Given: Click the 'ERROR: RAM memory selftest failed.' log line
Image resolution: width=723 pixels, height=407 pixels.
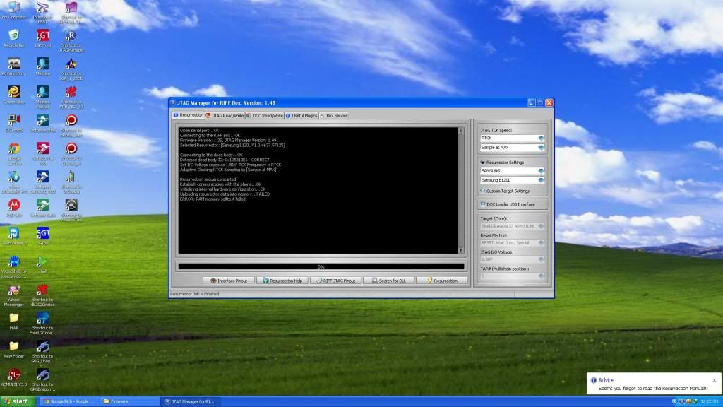Looking at the screenshot, I should point(213,199).
